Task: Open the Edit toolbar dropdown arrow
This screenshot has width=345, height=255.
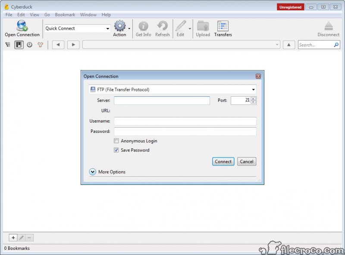Action: pos(190,28)
